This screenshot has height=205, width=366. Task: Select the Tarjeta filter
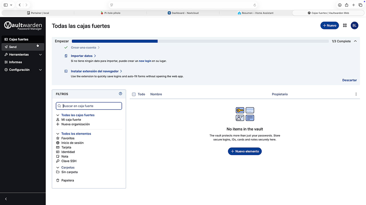[x=66, y=147]
